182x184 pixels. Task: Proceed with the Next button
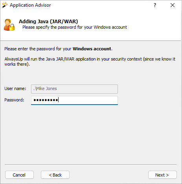(162, 175)
